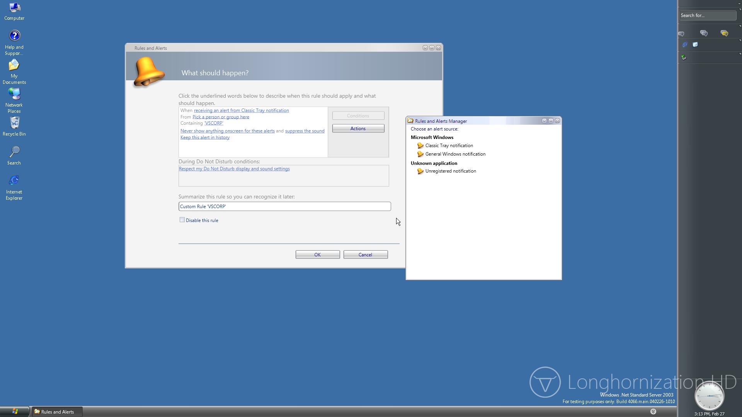Viewport: 742px width, 417px height.
Task: Click the sidebar analog clock
Action: 709,396
